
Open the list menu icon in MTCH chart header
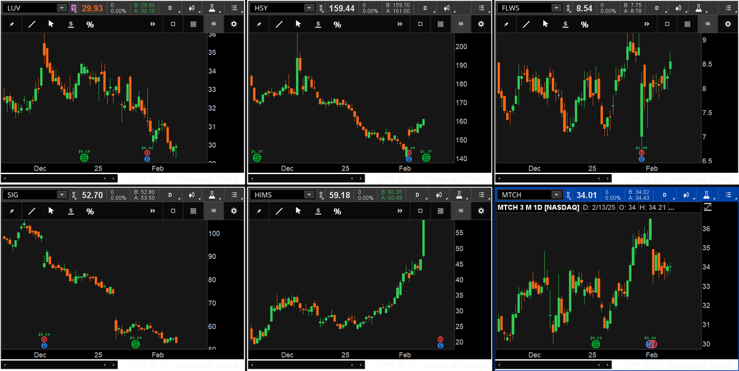727,195
